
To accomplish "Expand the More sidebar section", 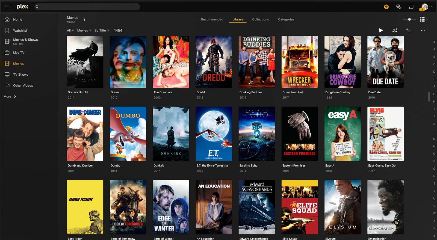I will point(10,96).
